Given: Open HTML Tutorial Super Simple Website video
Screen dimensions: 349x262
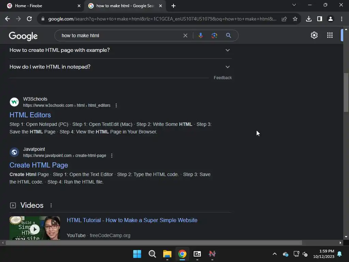Looking at the screenshot, I should tap(132, 220).
